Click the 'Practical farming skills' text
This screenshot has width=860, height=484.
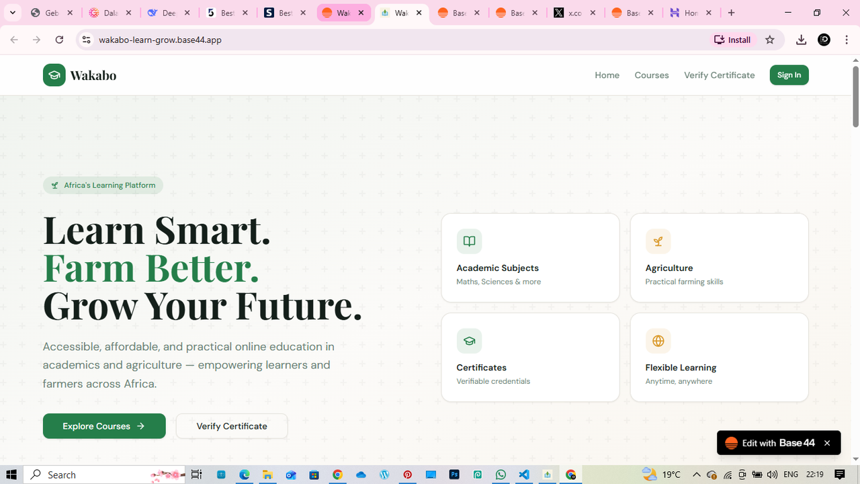pos(684,282)
